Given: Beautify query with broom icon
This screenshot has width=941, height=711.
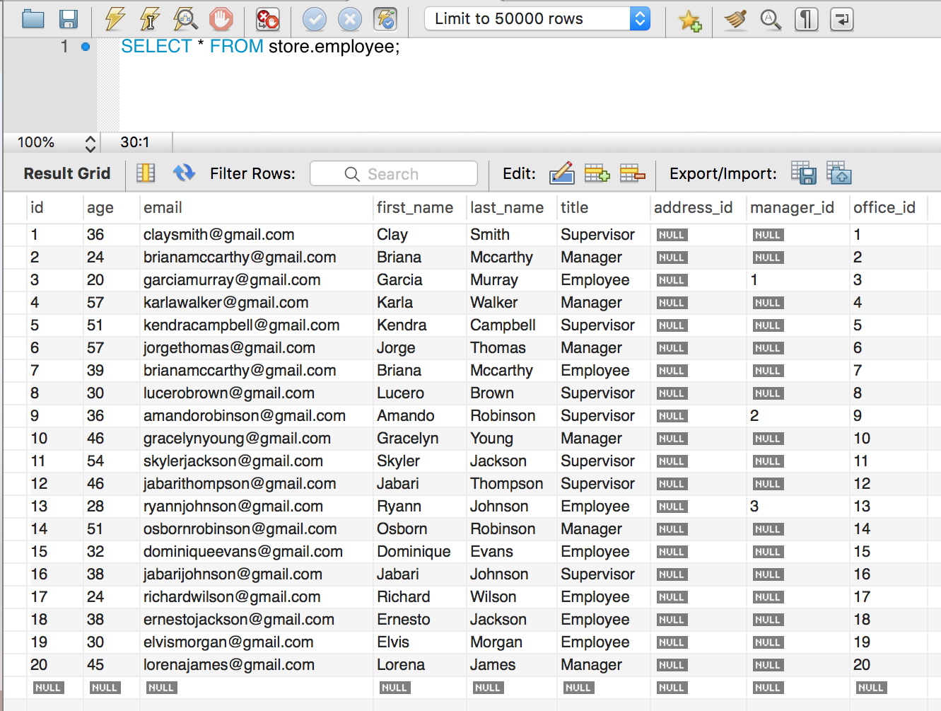Looking at the screenshot, I should 735,19.
